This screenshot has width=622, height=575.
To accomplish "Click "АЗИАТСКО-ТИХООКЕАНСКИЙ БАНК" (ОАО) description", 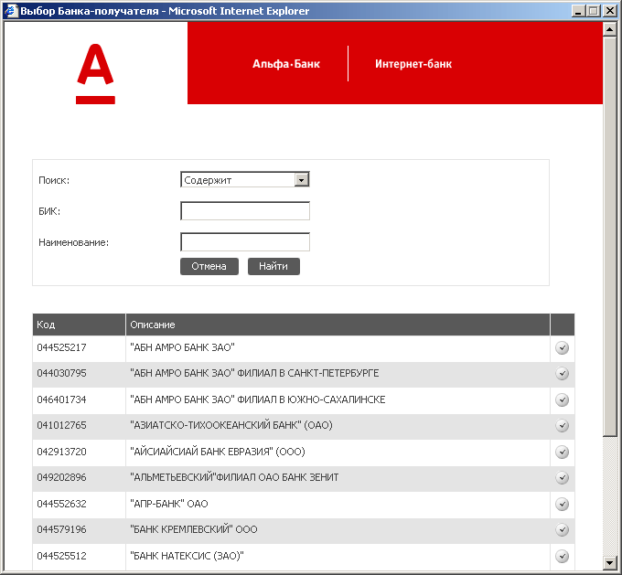I will (x=231, y=425).
